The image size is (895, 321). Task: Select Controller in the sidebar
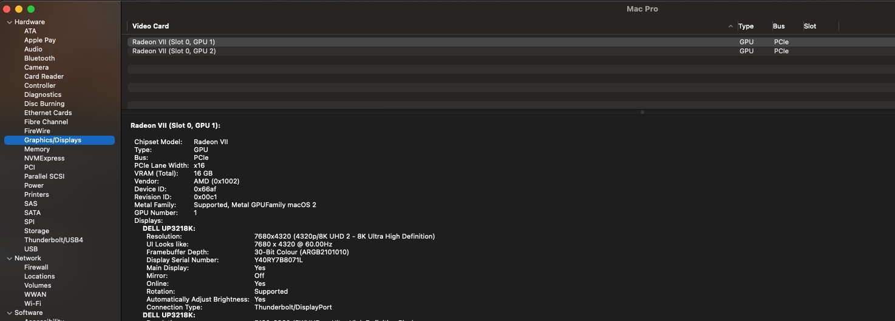point(40,85)
